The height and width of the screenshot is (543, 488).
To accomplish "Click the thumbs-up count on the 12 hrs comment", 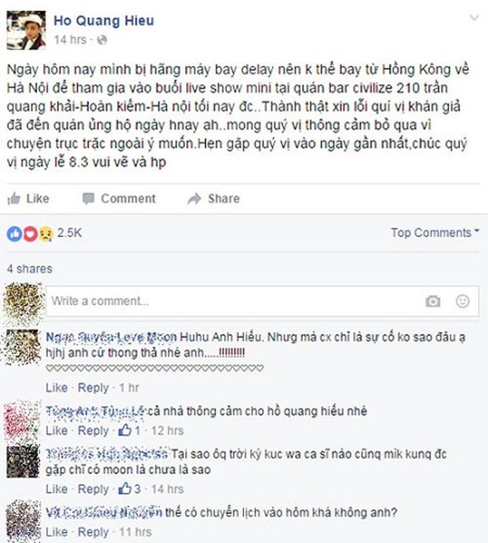I will [x=129, y=430].
